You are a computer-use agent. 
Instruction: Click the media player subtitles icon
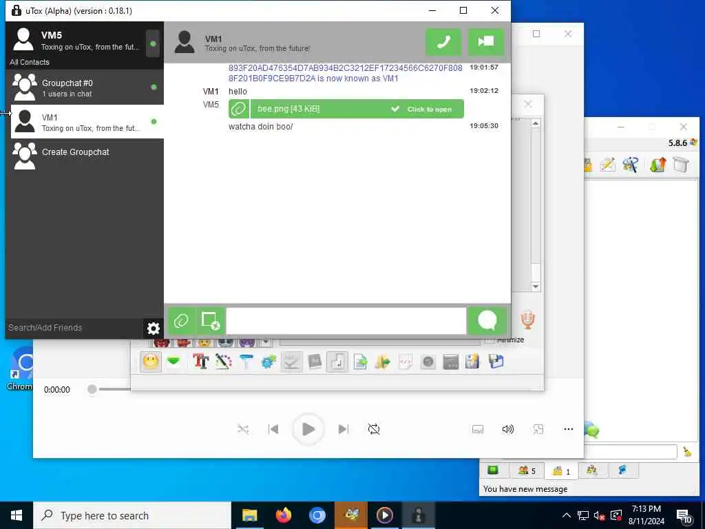(478, 429)
